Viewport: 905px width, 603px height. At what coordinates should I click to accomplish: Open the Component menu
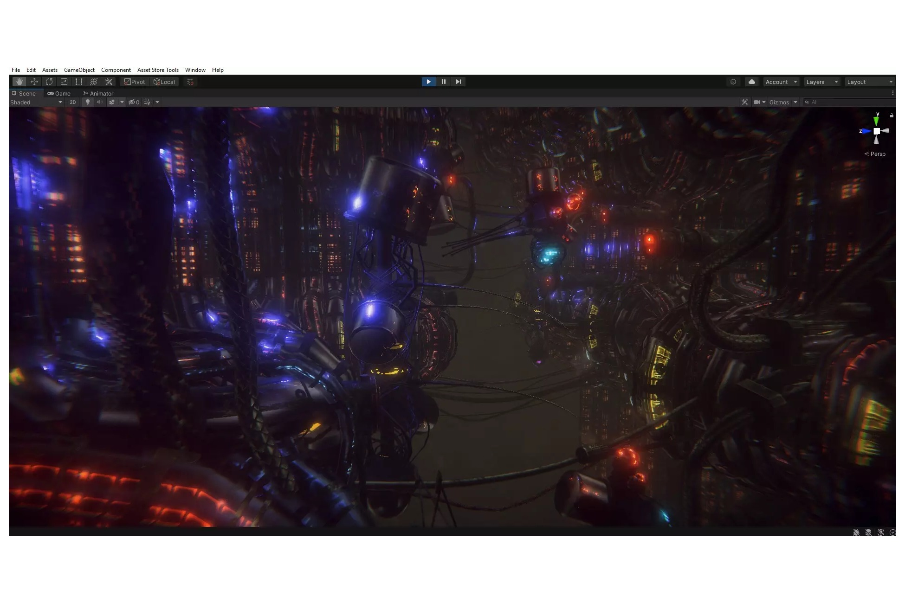(x=116, y=70)
